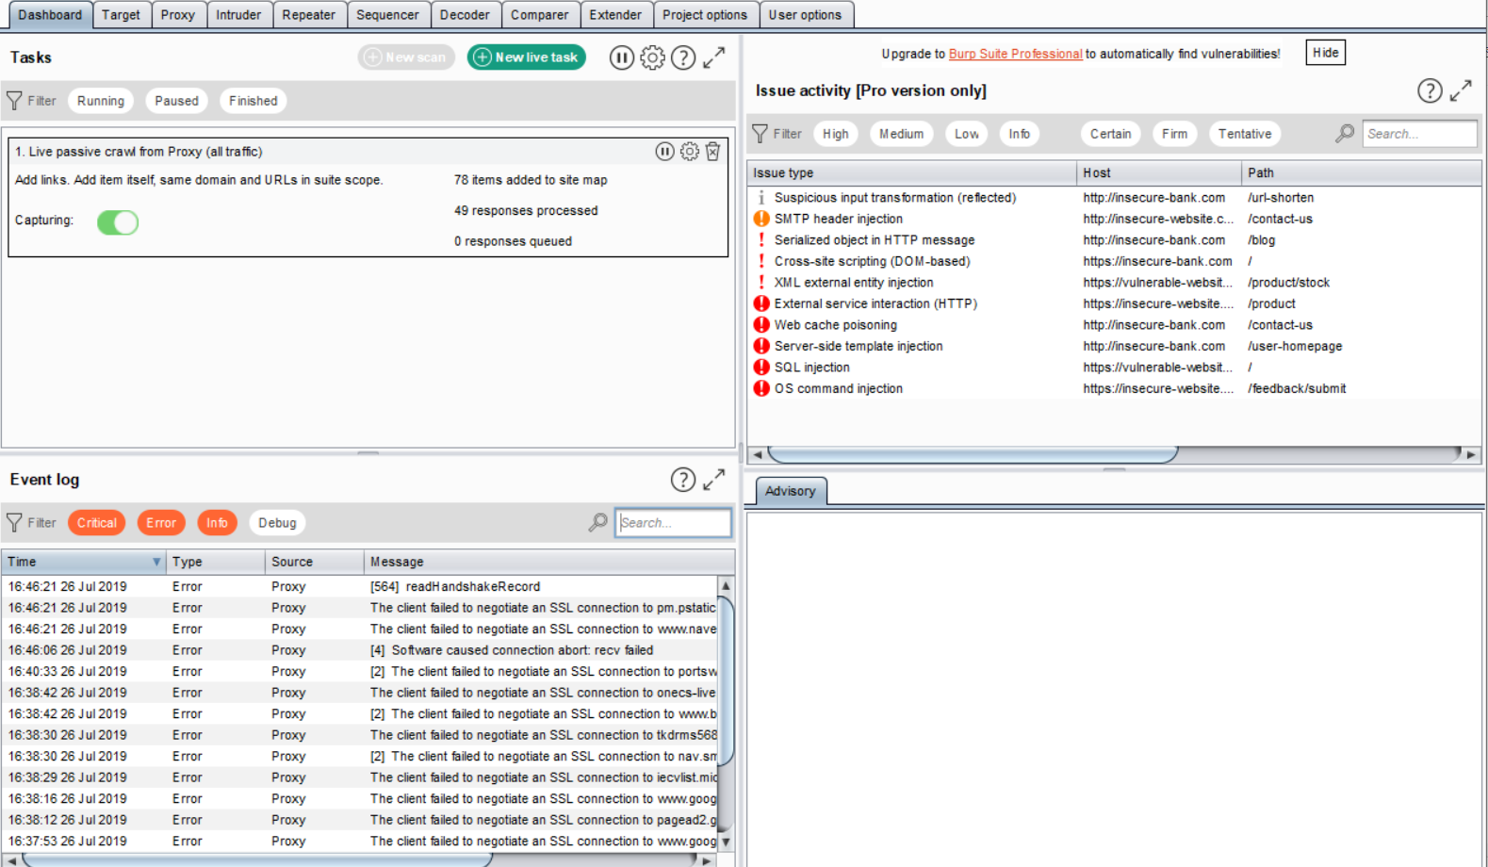Select the SMTP header injection orange icon
Screen dimensions: 1488x867
coord(761,219)
